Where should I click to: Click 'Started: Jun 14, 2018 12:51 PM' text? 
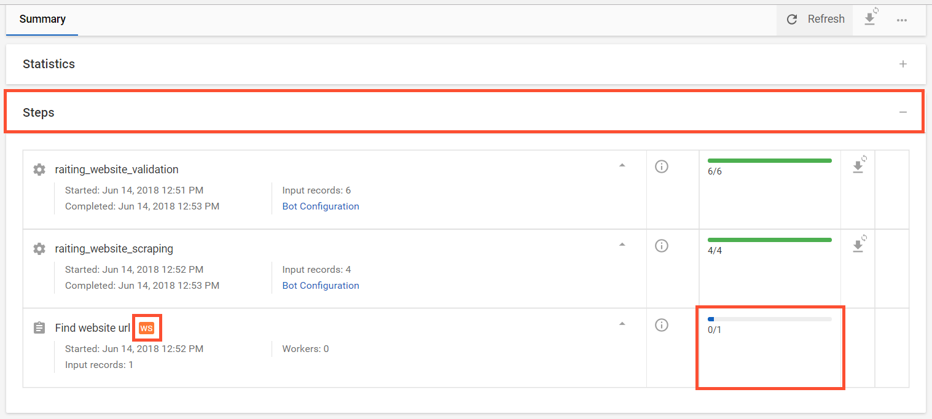[x=134, y=190]
